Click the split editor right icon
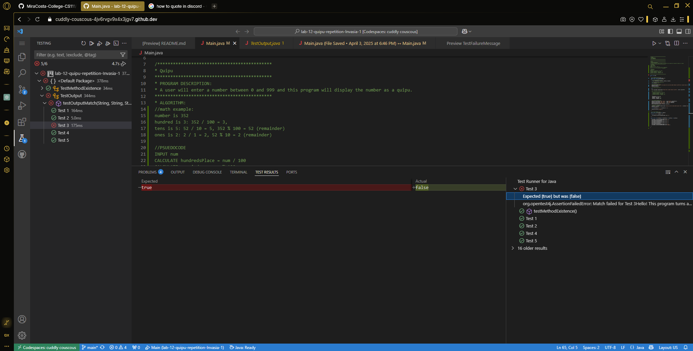 click(x=676, y=43)
